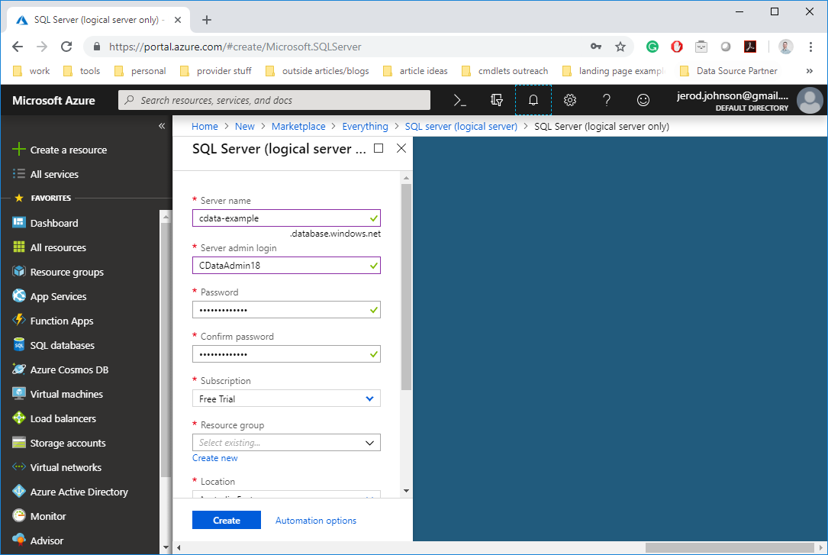The image size is (828, 555).
Task: Click the user account avatar
Action: [x=810, y=100]
